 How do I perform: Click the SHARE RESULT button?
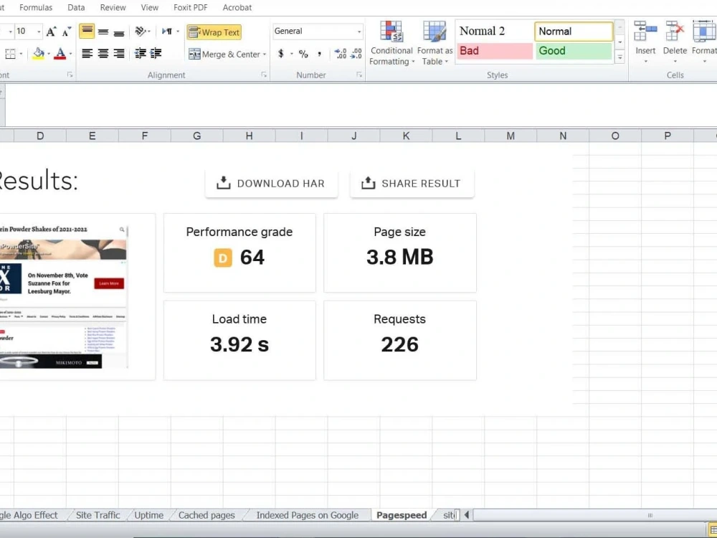click(x=412, y=184)
